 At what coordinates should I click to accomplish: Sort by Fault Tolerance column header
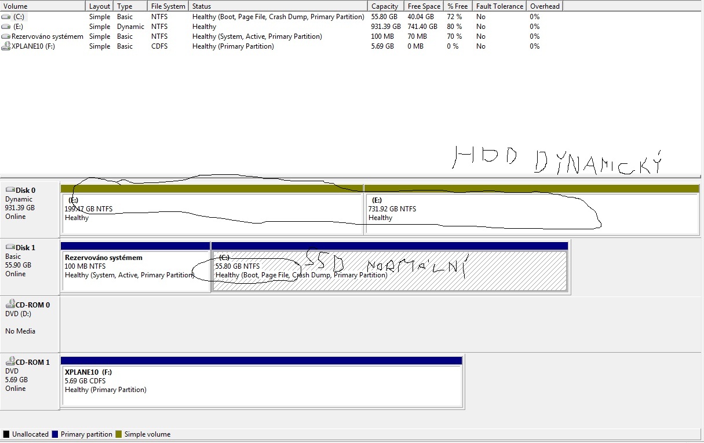499,6
